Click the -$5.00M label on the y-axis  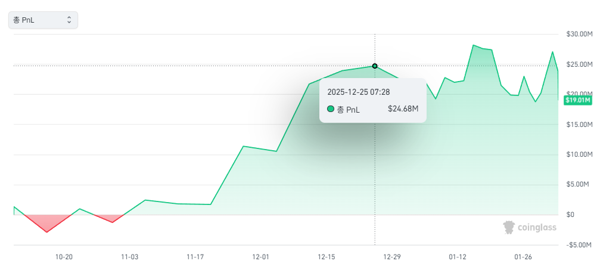click(x=579, y=245)
